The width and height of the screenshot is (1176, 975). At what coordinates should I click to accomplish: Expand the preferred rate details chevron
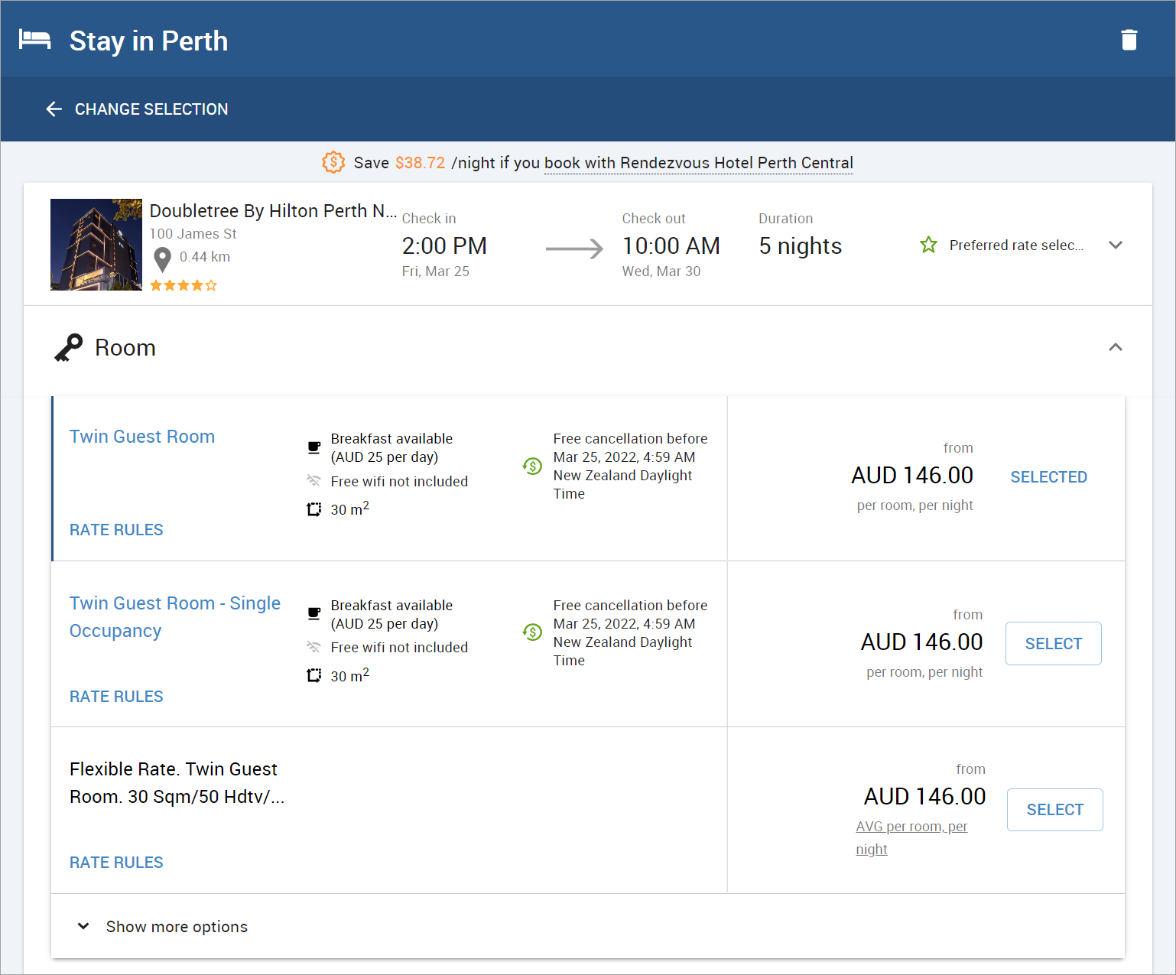[1116, 245]
